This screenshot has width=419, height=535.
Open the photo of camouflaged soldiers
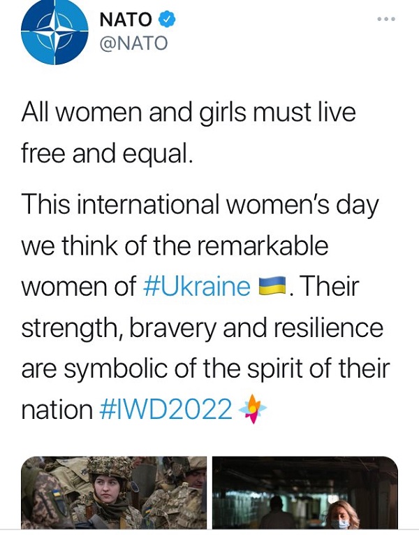(113, 493)
